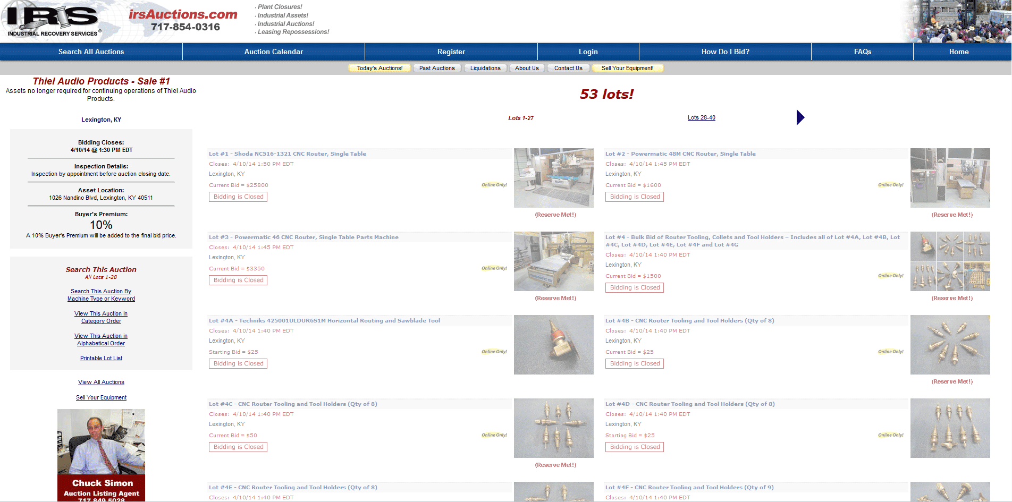Open the Login menu item
Screen dimensions: 1012x502
(x=588, y=52)
